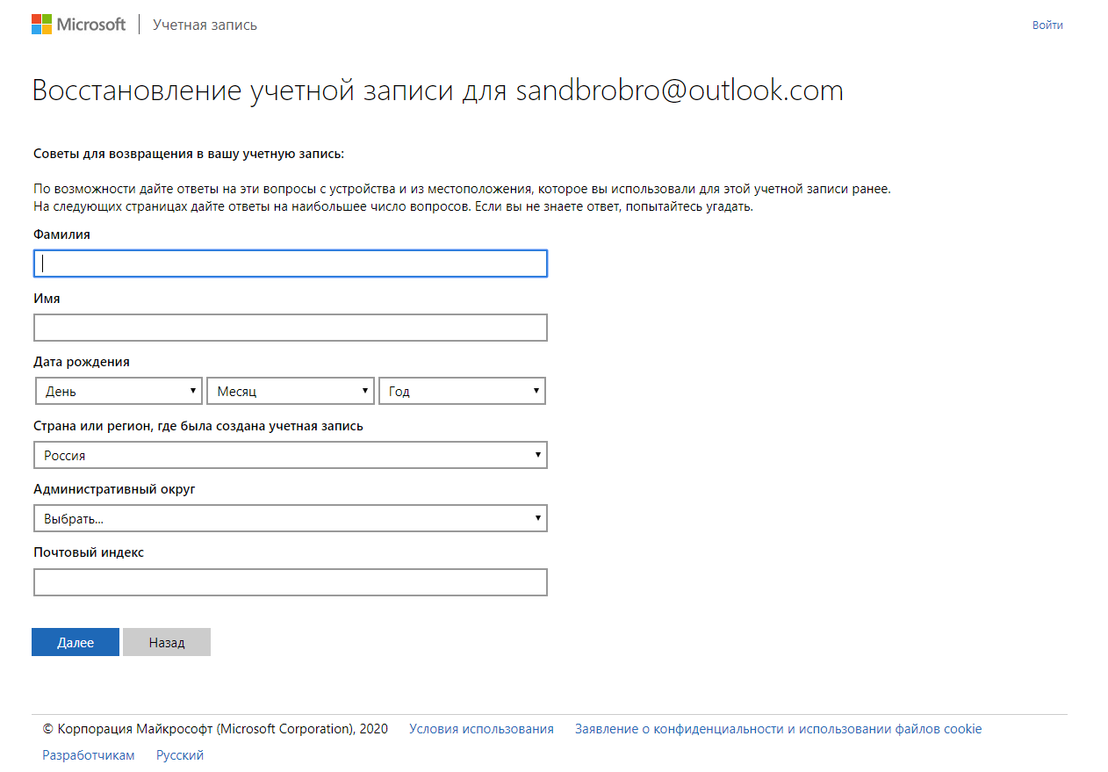Screen dimensions: 1108x772
Task: Click the Почтовый индекс input field
Action: [291, 582]
